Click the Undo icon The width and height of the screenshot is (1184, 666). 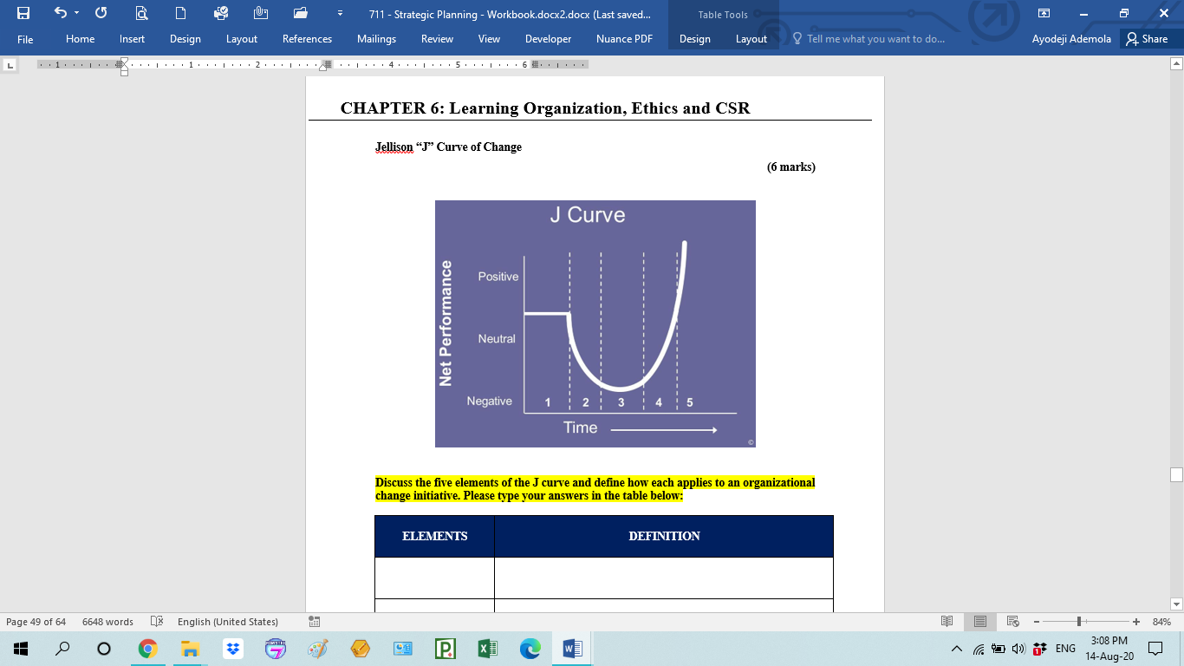(61, 13)
